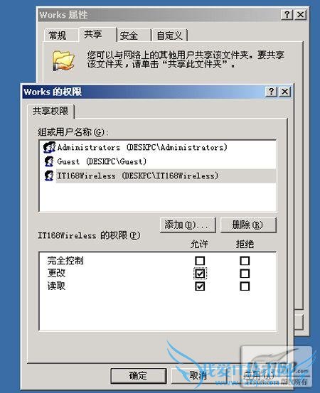320x393 pixels.
Task: Close the Works 的权限 dialog
Action: pyautogui.click(x=285, y=92)
